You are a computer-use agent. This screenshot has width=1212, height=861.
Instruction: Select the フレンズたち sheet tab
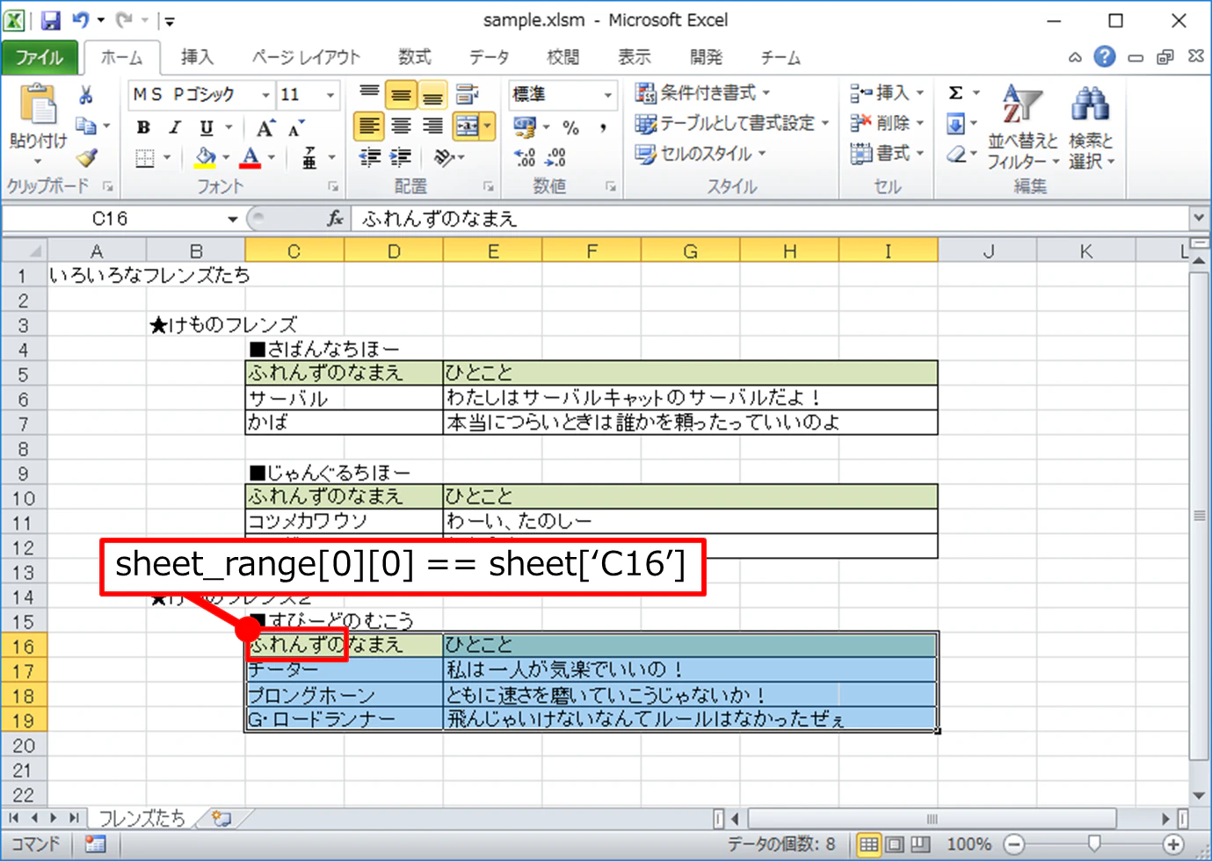tap(142, 819)
